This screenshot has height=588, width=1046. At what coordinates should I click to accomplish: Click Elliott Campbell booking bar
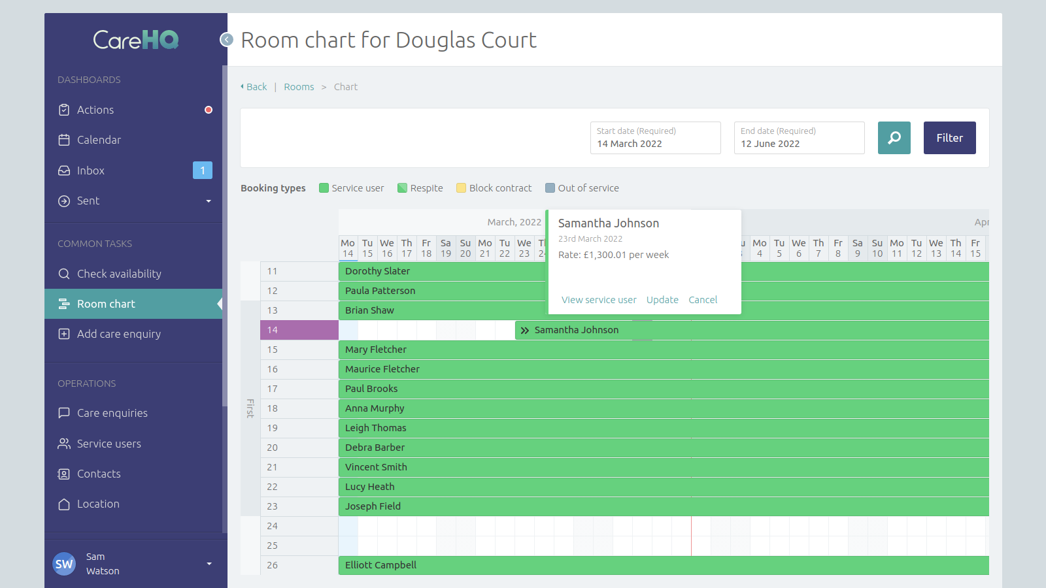tap(664, 565)
